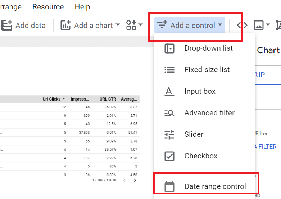Open the Help menu
Screen dimensions: 281x199
82,7
